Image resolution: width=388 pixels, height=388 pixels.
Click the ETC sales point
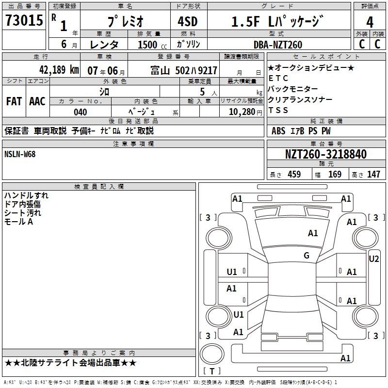click(x=278, y=78)
